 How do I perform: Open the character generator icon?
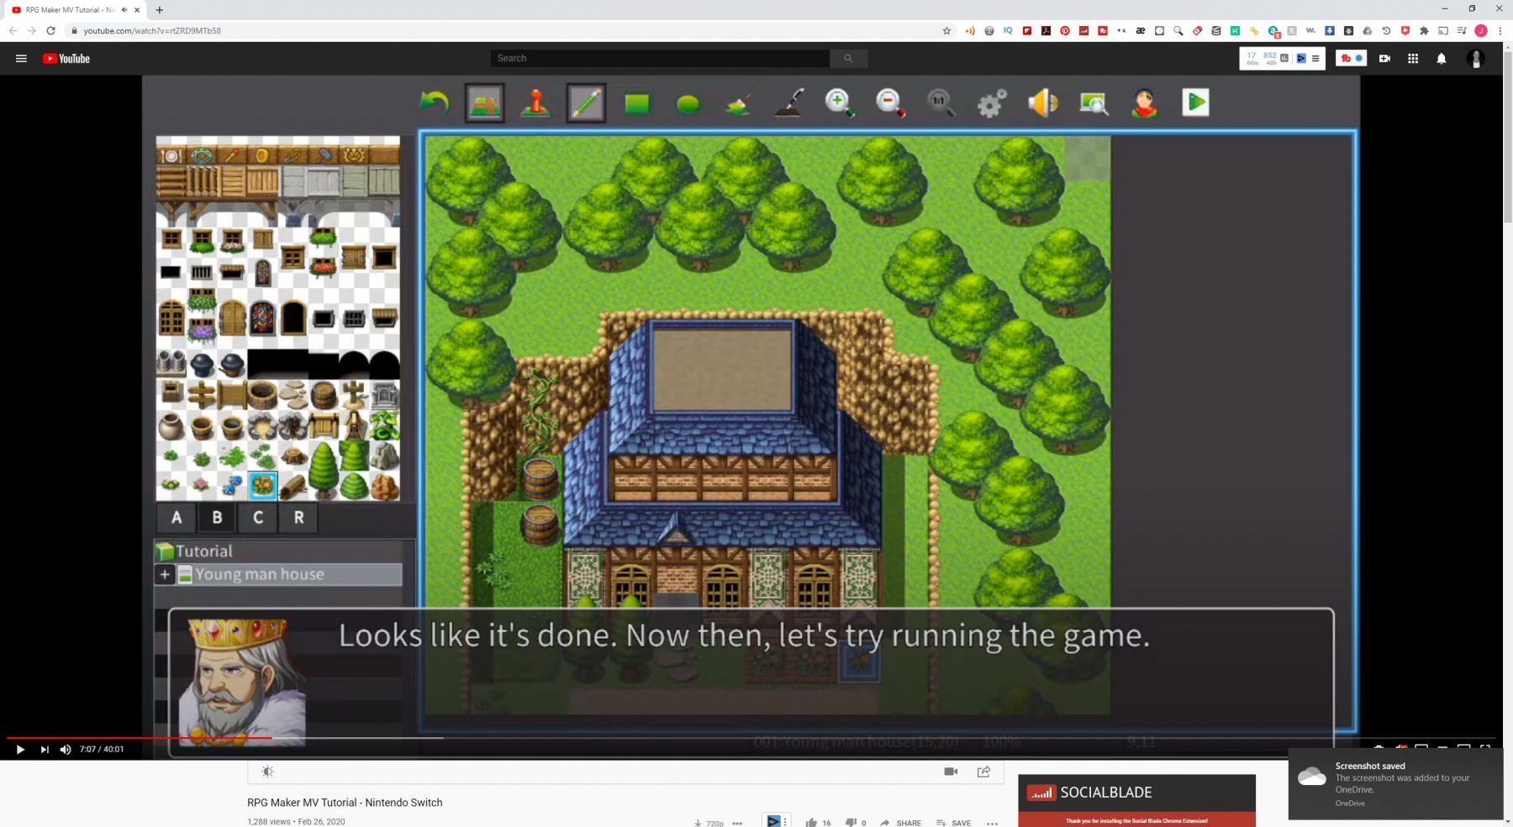tap(1144, 103)
